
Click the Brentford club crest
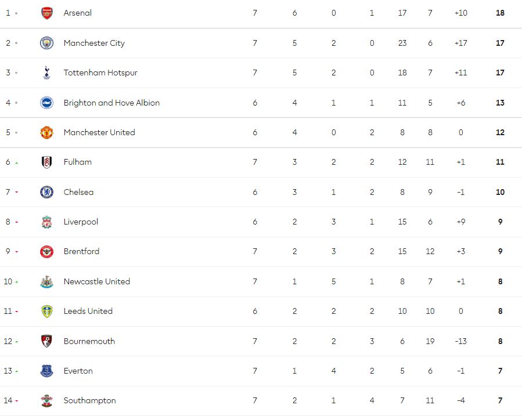tap(47, 252)
